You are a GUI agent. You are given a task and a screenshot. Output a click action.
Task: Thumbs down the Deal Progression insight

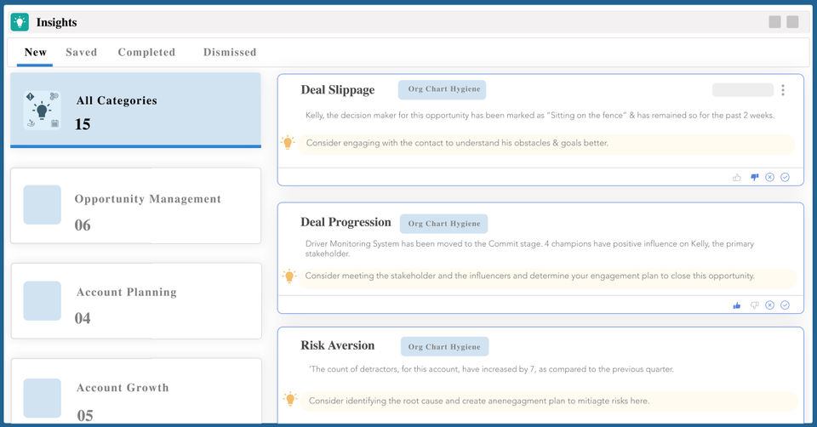pos(755,305)
